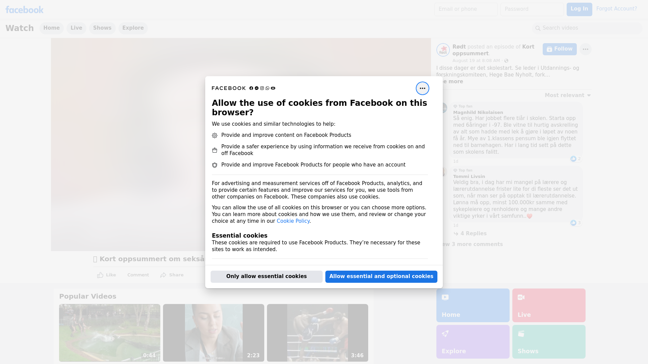Open the post options ellipsis button

(585, 49)
